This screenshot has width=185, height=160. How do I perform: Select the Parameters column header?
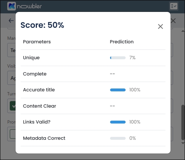pyautogui.click(x=37, y=42)
